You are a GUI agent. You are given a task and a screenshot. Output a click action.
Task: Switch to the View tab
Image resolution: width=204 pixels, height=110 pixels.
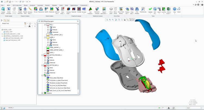click(66, 5)
